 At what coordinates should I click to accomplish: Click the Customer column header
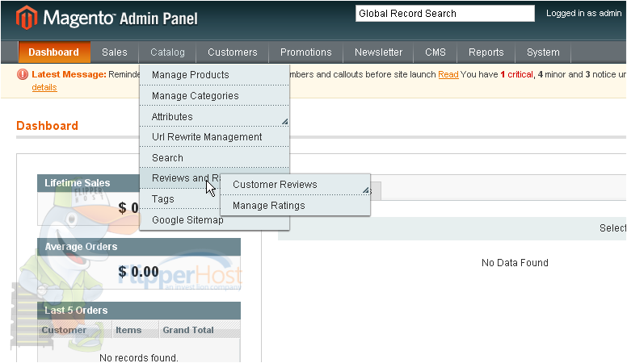74,330
